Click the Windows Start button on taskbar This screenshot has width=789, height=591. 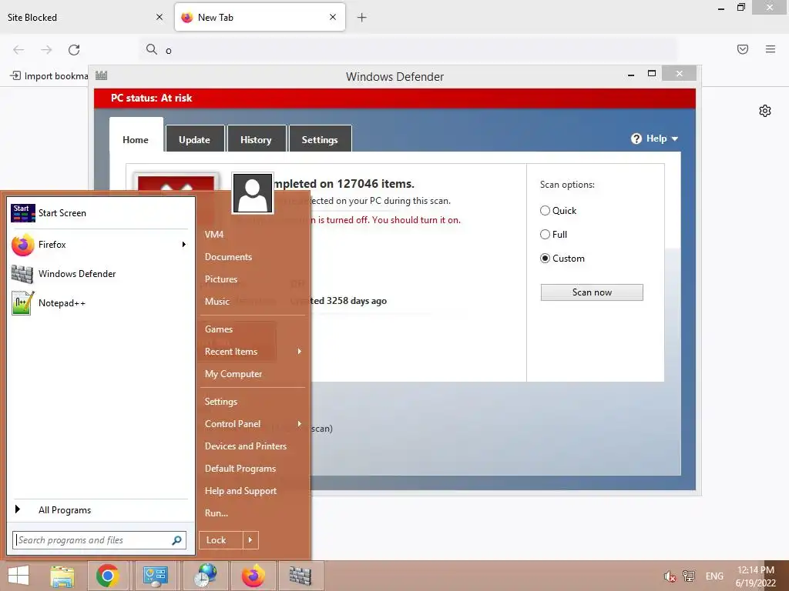coord(18,576)
